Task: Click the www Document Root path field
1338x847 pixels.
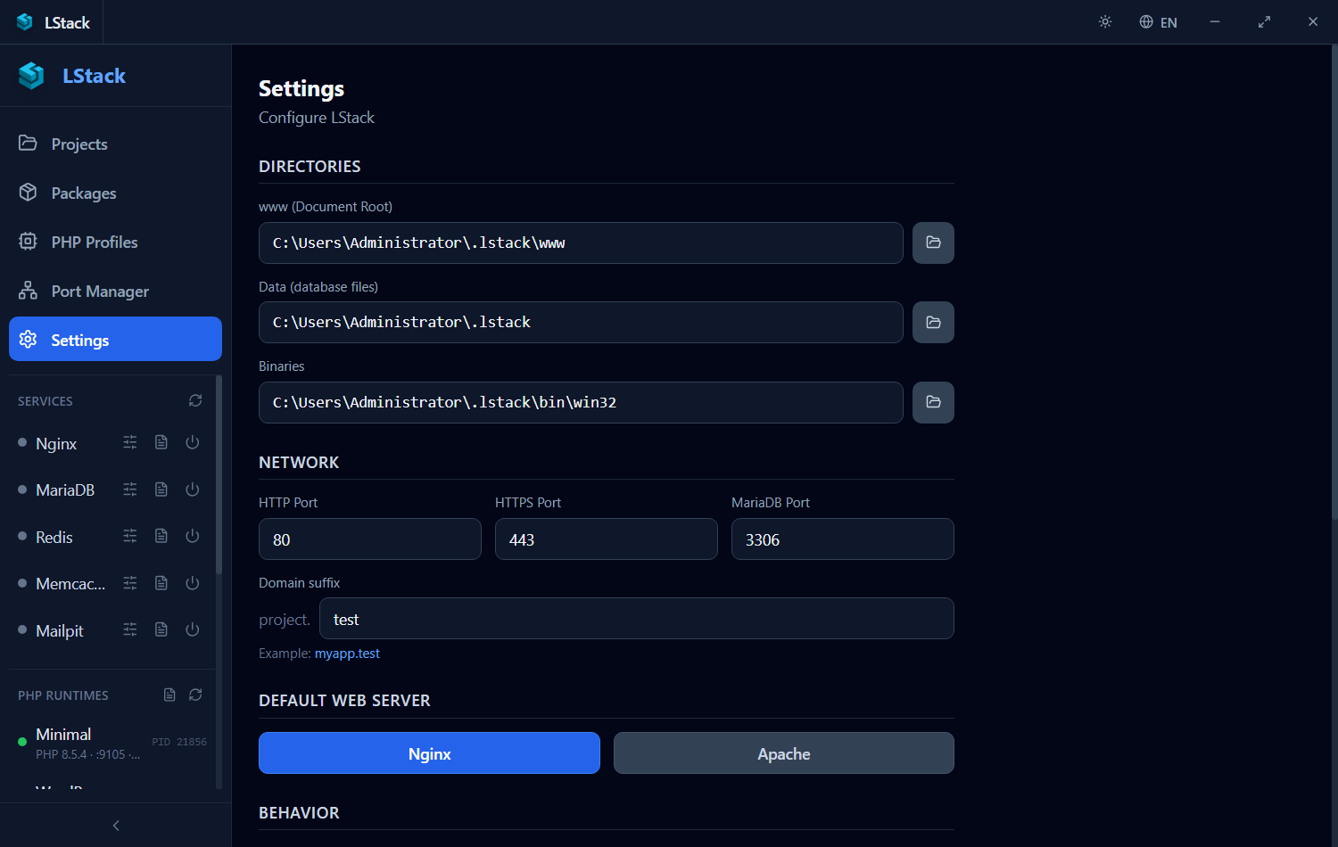Action: click(581, 243)
